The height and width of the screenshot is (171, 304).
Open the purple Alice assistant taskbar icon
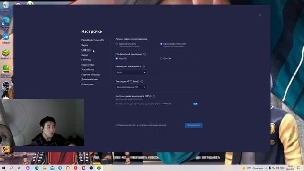pyautogui.click(x=28, y=168)
